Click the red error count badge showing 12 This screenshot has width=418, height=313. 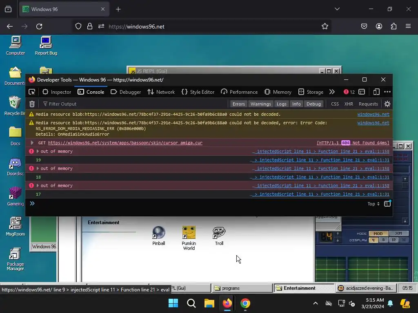[349, 92]
